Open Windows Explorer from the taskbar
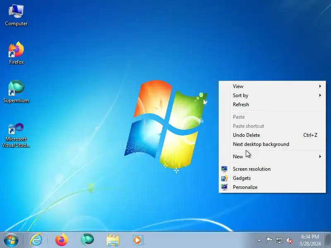This screenshot has width=331, height=248. [x=113, y=241]
